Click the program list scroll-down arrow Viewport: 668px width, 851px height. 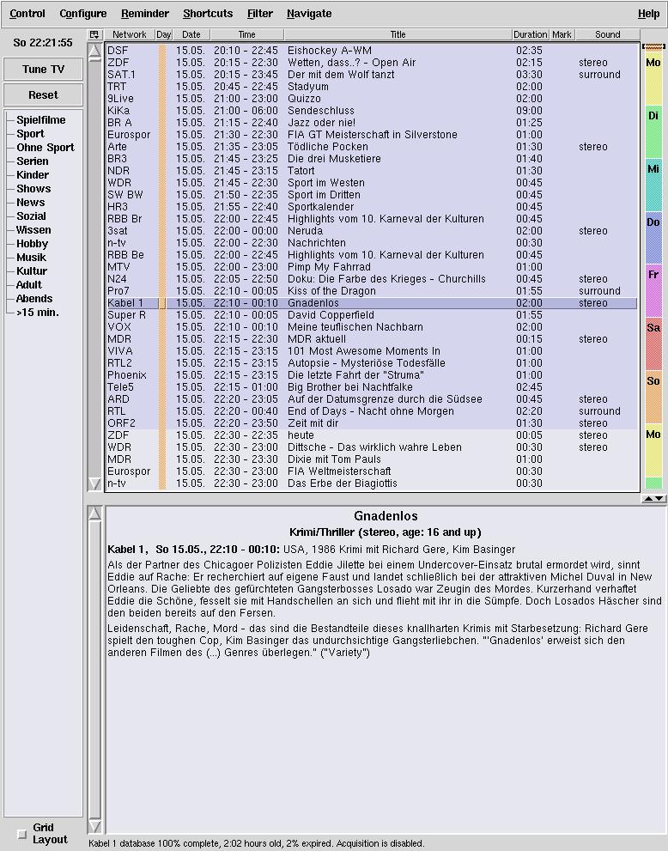94,484
